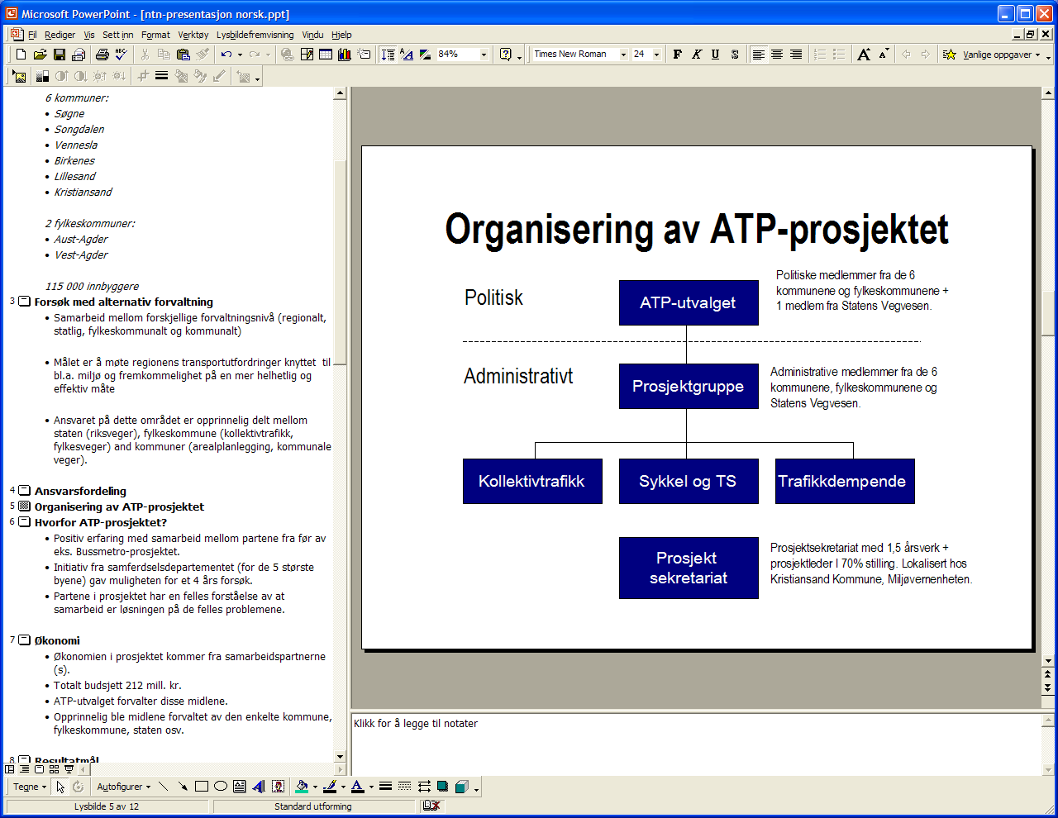Open the font size 24 dropdown

coord(656,55)
